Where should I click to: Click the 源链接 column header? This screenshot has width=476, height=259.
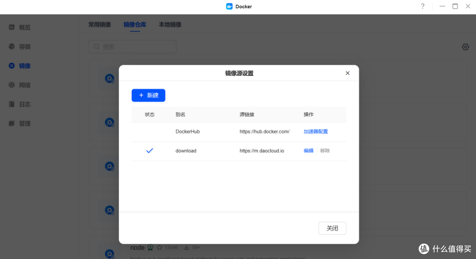point(247,115)
